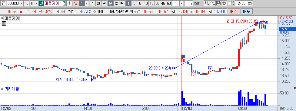Open the stock code 008830 dropdown arrow
The height and width of the screenshot is (111, 296).
21,3
